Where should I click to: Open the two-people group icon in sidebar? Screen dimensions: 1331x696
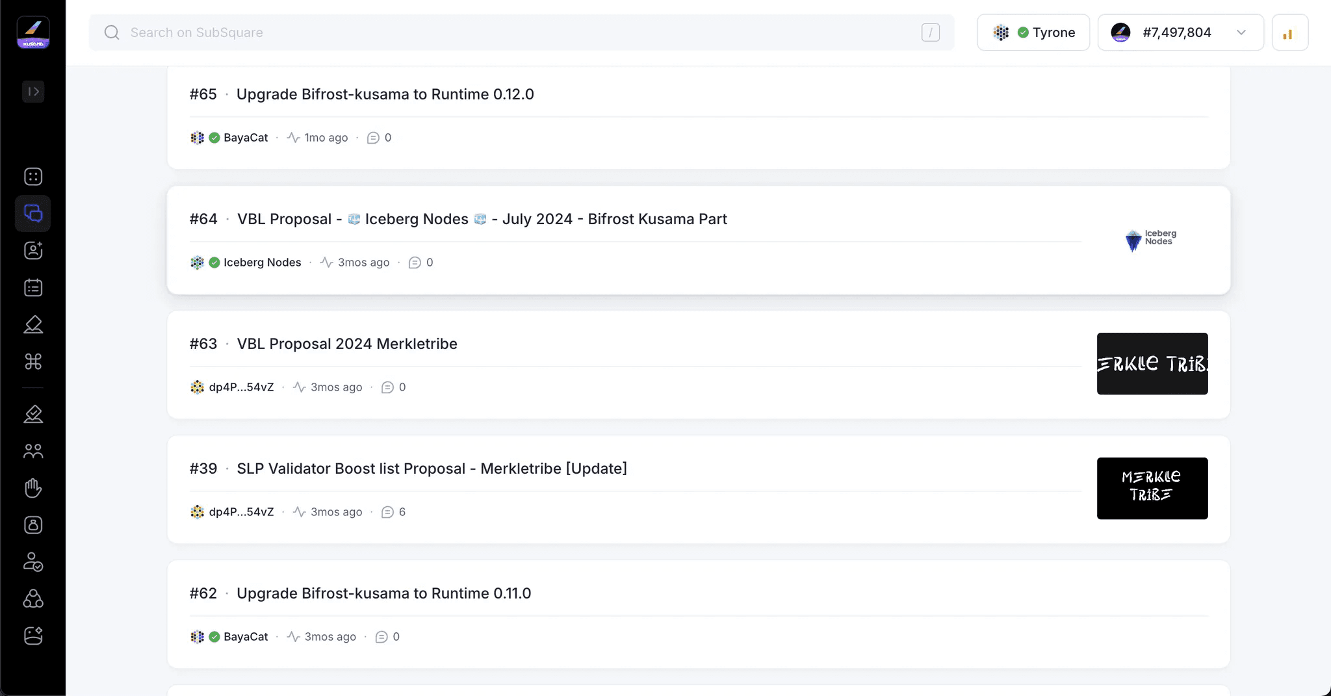tap(33, 451)
